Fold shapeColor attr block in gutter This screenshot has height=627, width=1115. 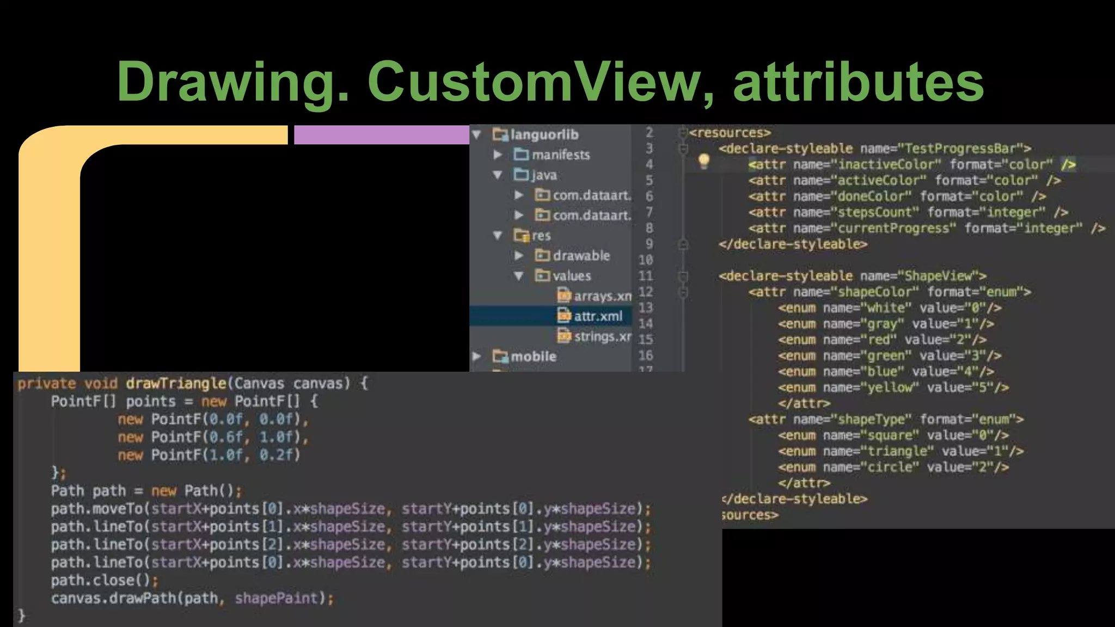click(x=683, y=292)
